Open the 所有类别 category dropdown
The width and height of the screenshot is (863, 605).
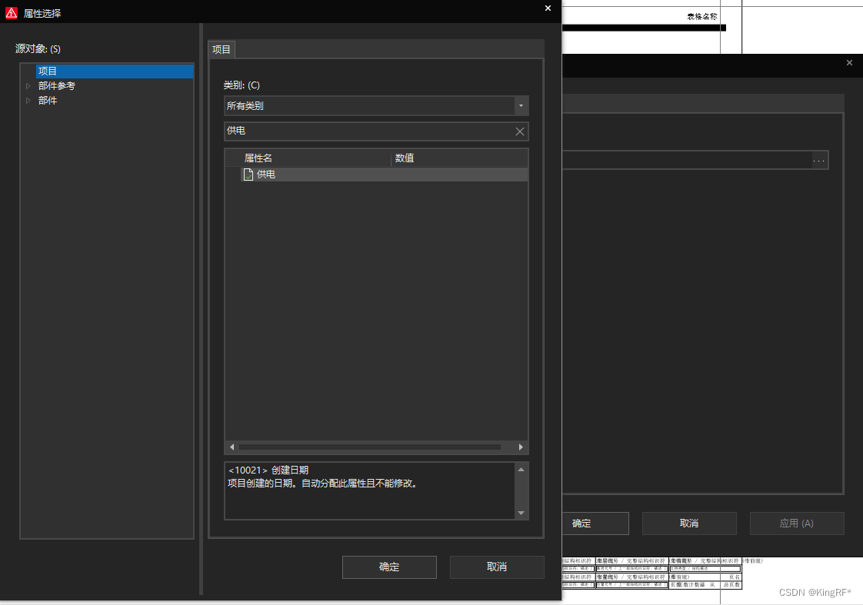(521, 105)
